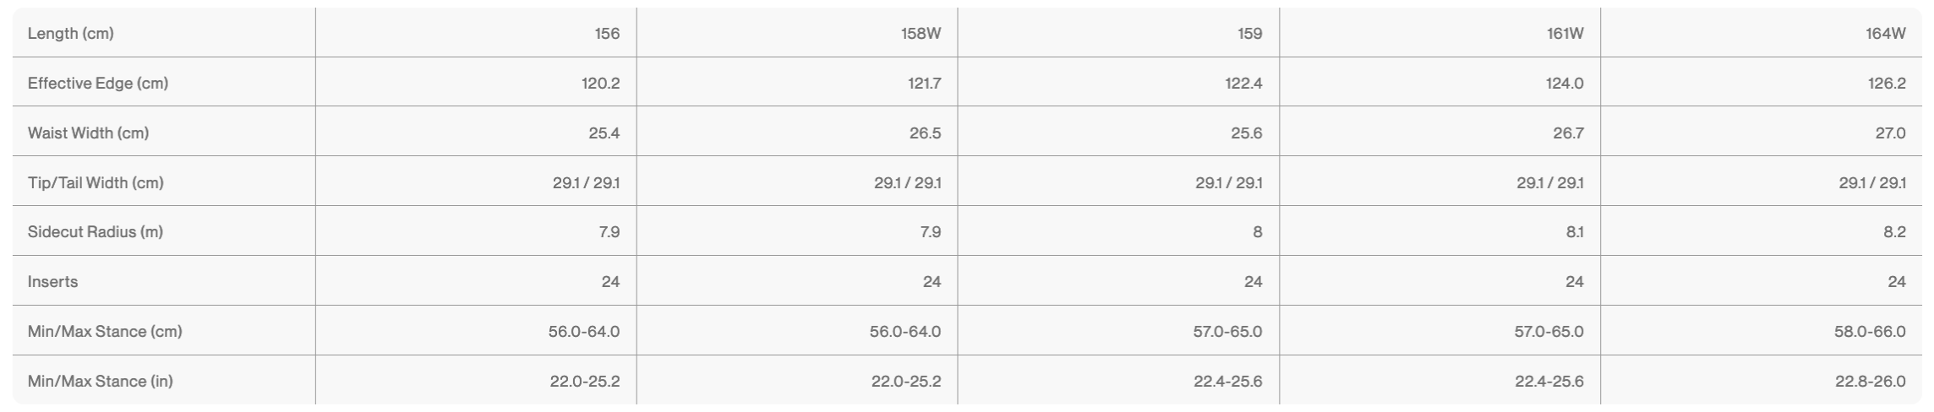This screenshot has height=412, width=1934.
Task: Select the 27.0 waist width value
Action: 1890,133
